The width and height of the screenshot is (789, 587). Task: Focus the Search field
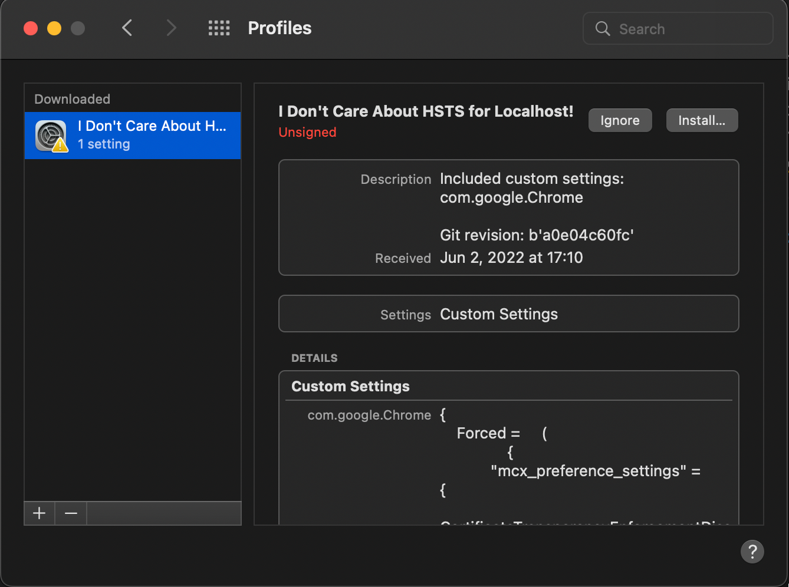coord(678,28)
